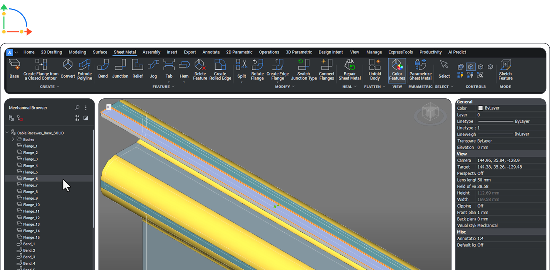Screen dimensions: 550x270
Task: Pick the Junction tool
Action: coord(120,69)
